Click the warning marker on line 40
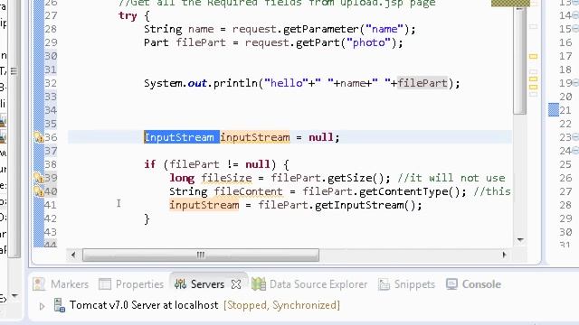579x325 pixels. point(39,191)
